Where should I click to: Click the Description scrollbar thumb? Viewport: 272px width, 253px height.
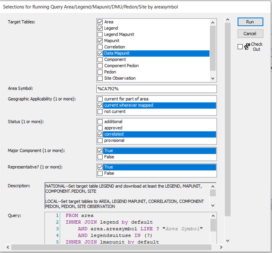pyautogui.click(x=213, y=193)
